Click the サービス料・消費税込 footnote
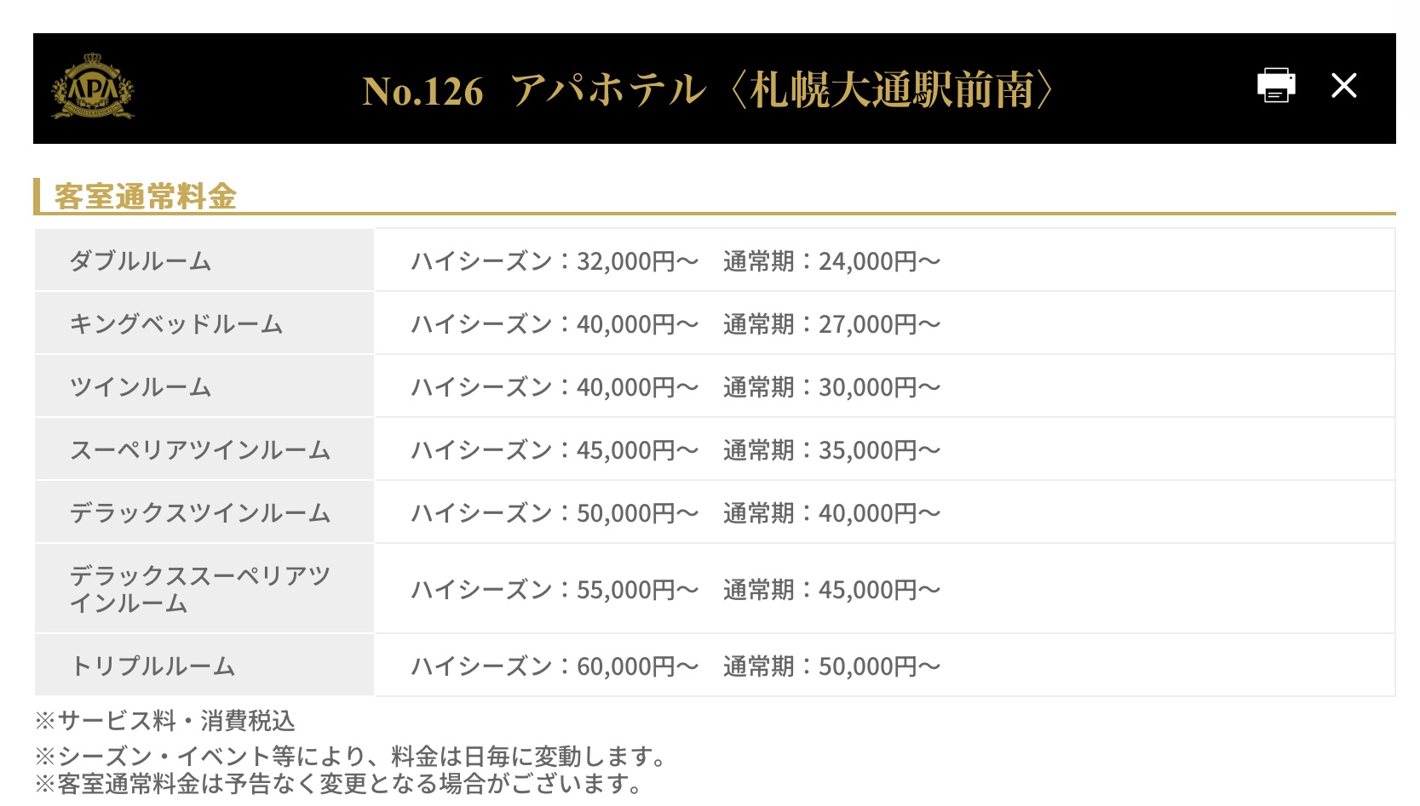This screenshot has width=1420, height=806. point(165,721)
